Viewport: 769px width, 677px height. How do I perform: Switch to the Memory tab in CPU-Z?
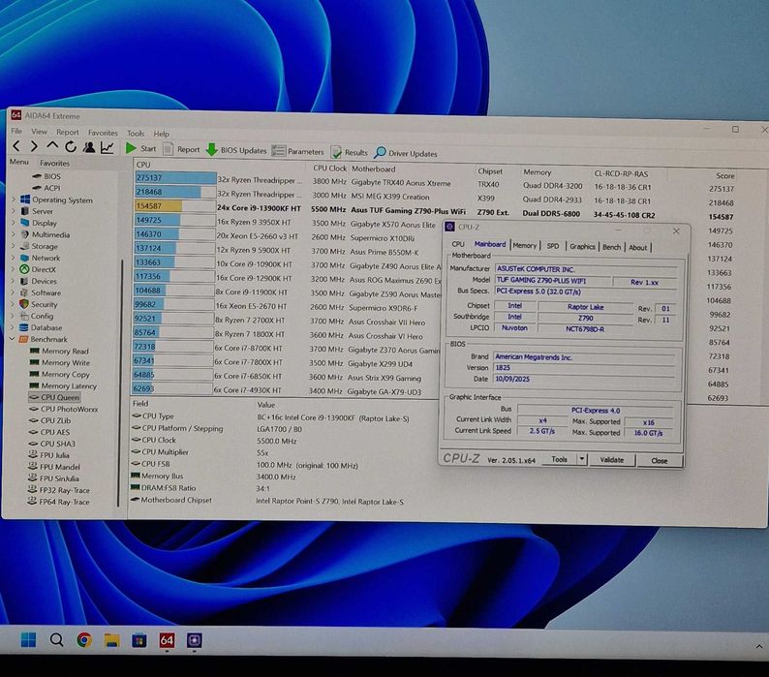525,245
